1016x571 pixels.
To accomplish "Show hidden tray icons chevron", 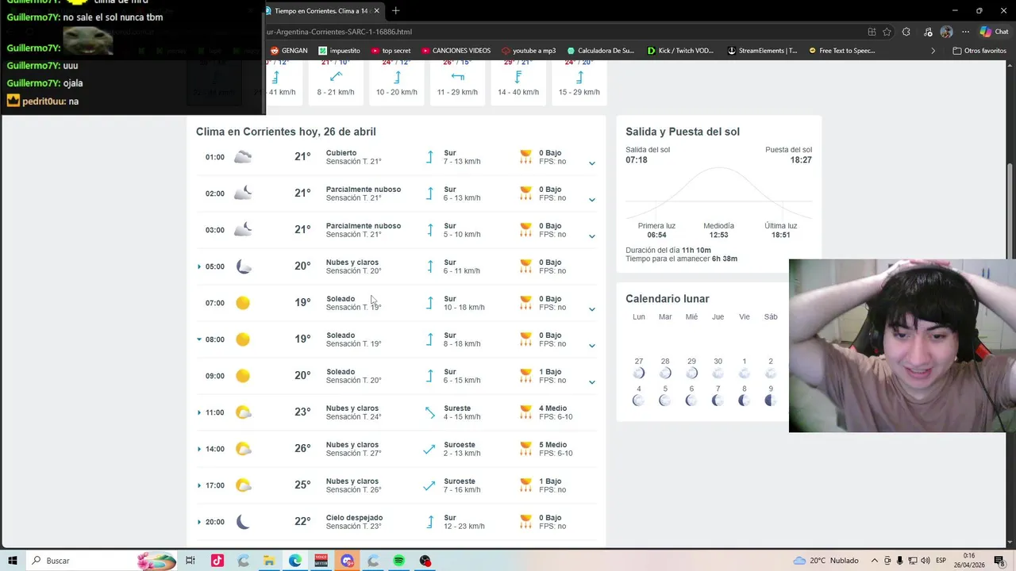I will click(x=875, y=561).
